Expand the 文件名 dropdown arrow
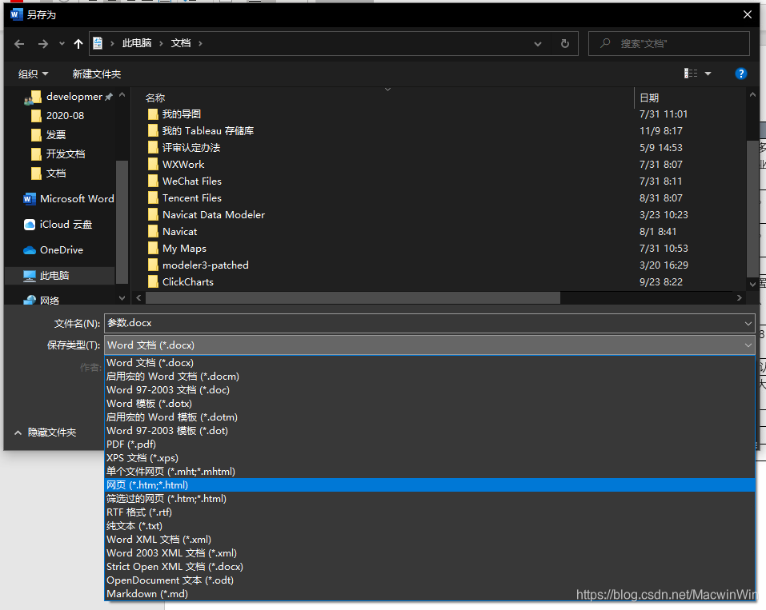The height and width of the screenshot is (610, 766). (x=748, y=323)
